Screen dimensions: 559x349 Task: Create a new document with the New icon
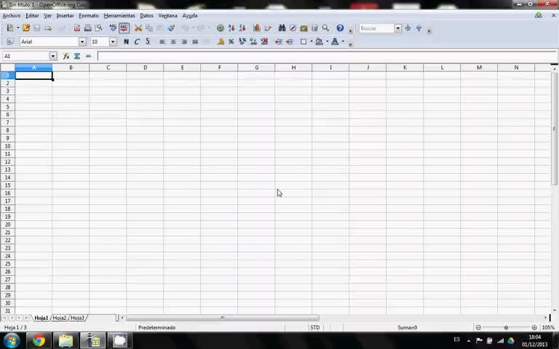pyautogui.click(x=10, y=28)
